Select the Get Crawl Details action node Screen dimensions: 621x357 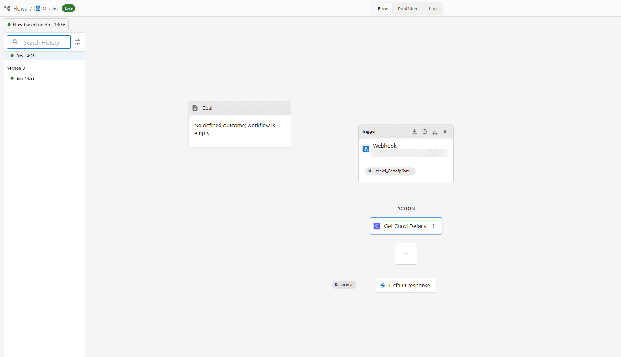406,226
